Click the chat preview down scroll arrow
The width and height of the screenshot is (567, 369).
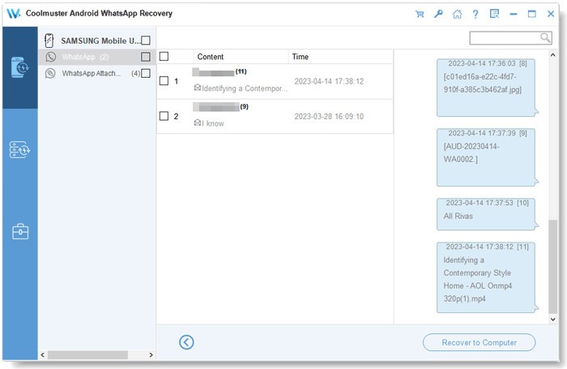click(552, 319)
